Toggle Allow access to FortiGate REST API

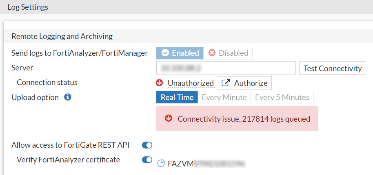147,145
